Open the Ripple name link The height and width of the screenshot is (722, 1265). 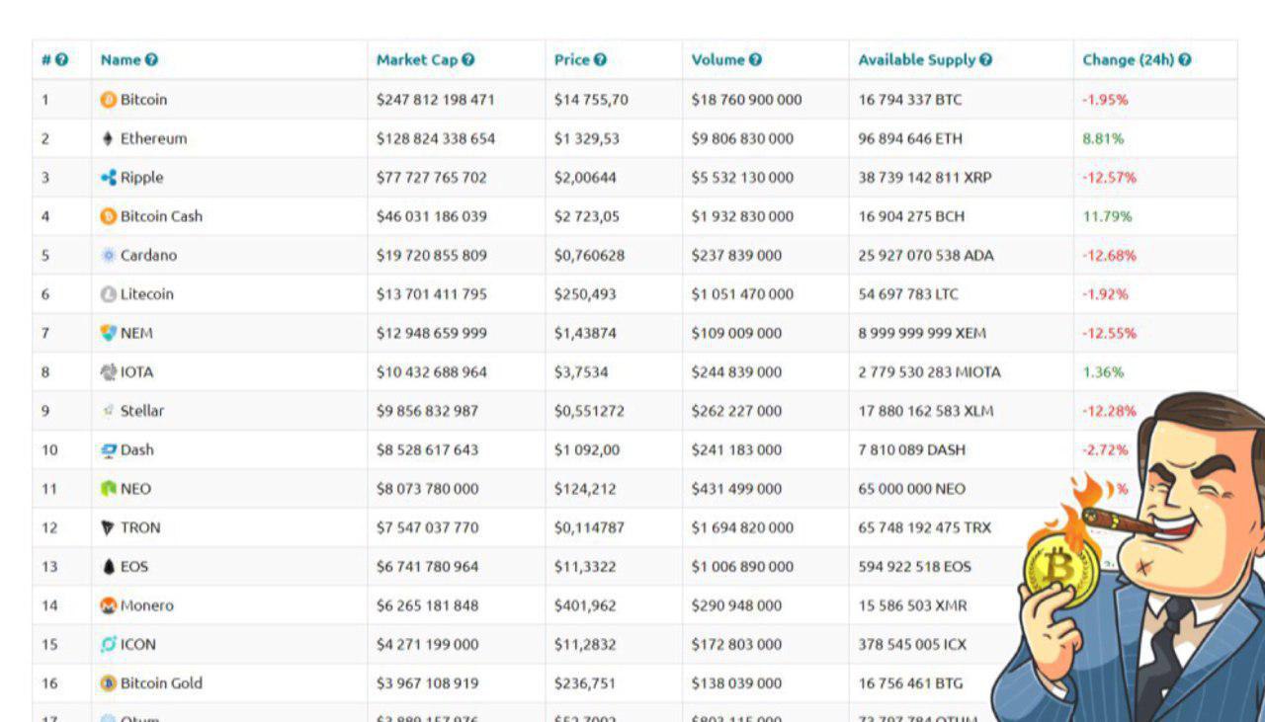pyautogui.click(x=142, y=178)
